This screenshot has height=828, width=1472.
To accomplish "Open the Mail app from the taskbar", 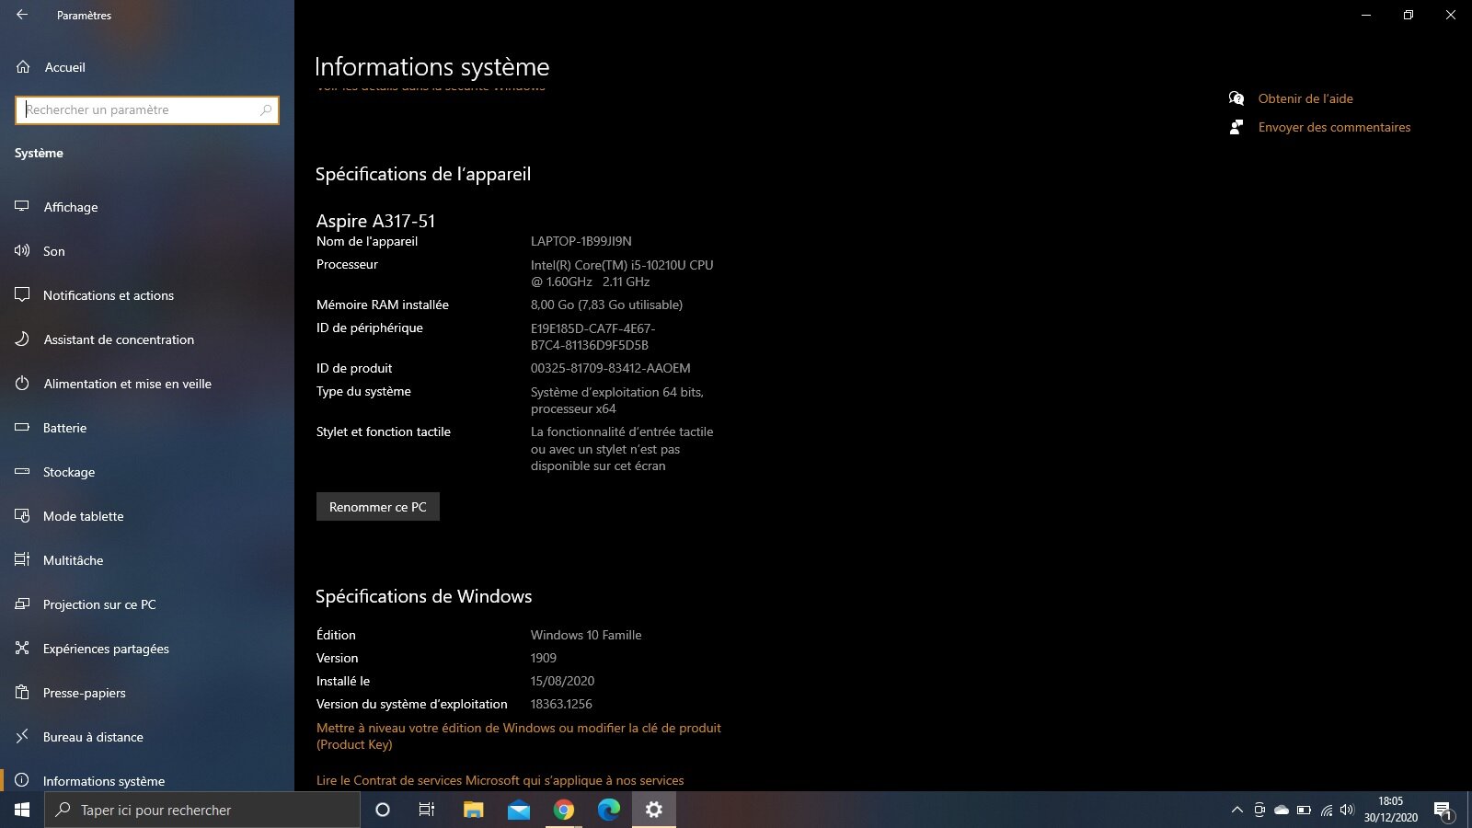I will [x=519, y=810].
